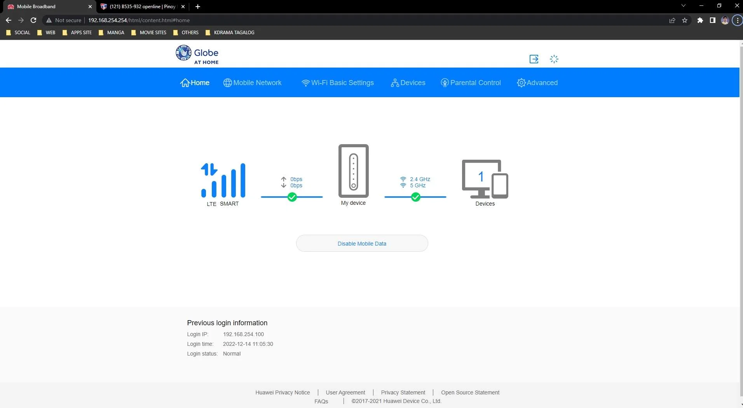Screen dimensions: 743x408
Task: Click the Devices label under monitor icon
Action: 485,204
